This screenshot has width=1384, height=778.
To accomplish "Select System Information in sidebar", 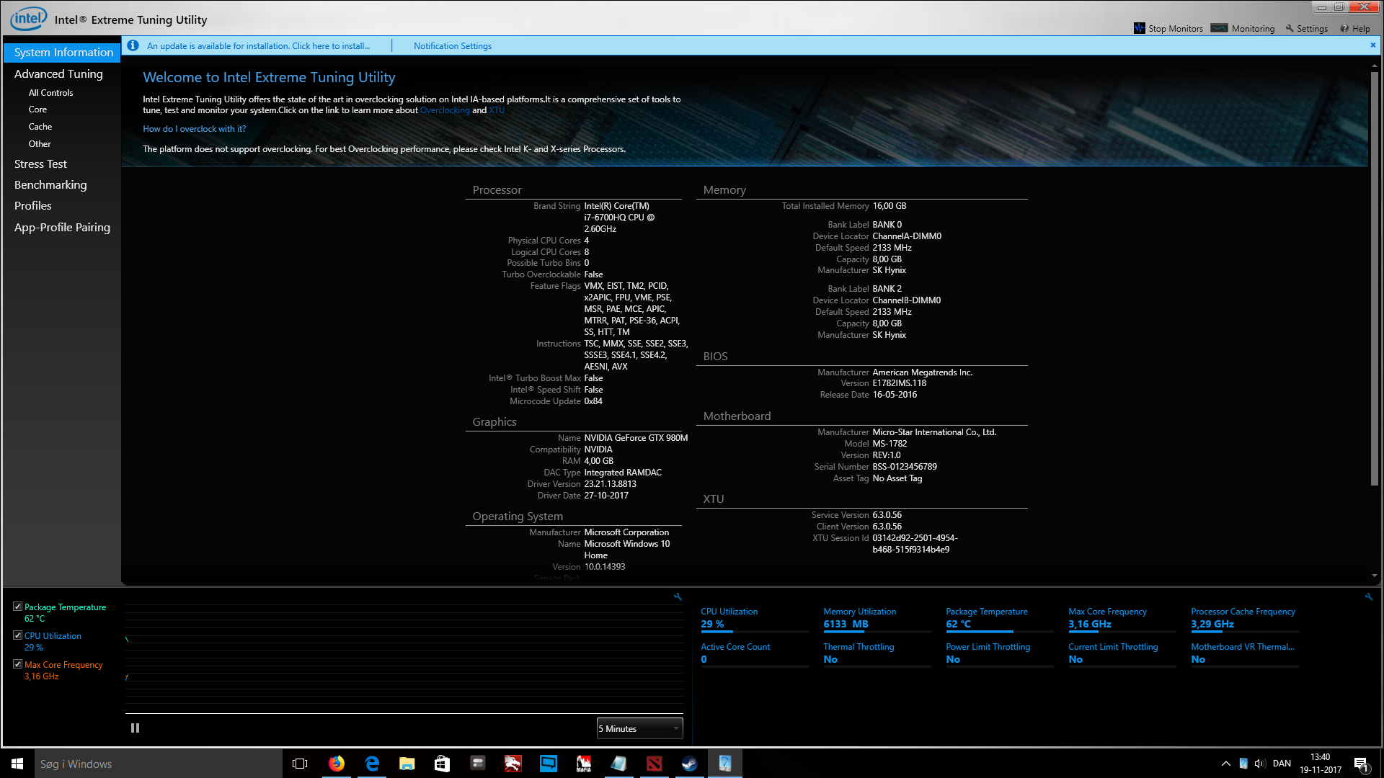I will coord(63,53).
